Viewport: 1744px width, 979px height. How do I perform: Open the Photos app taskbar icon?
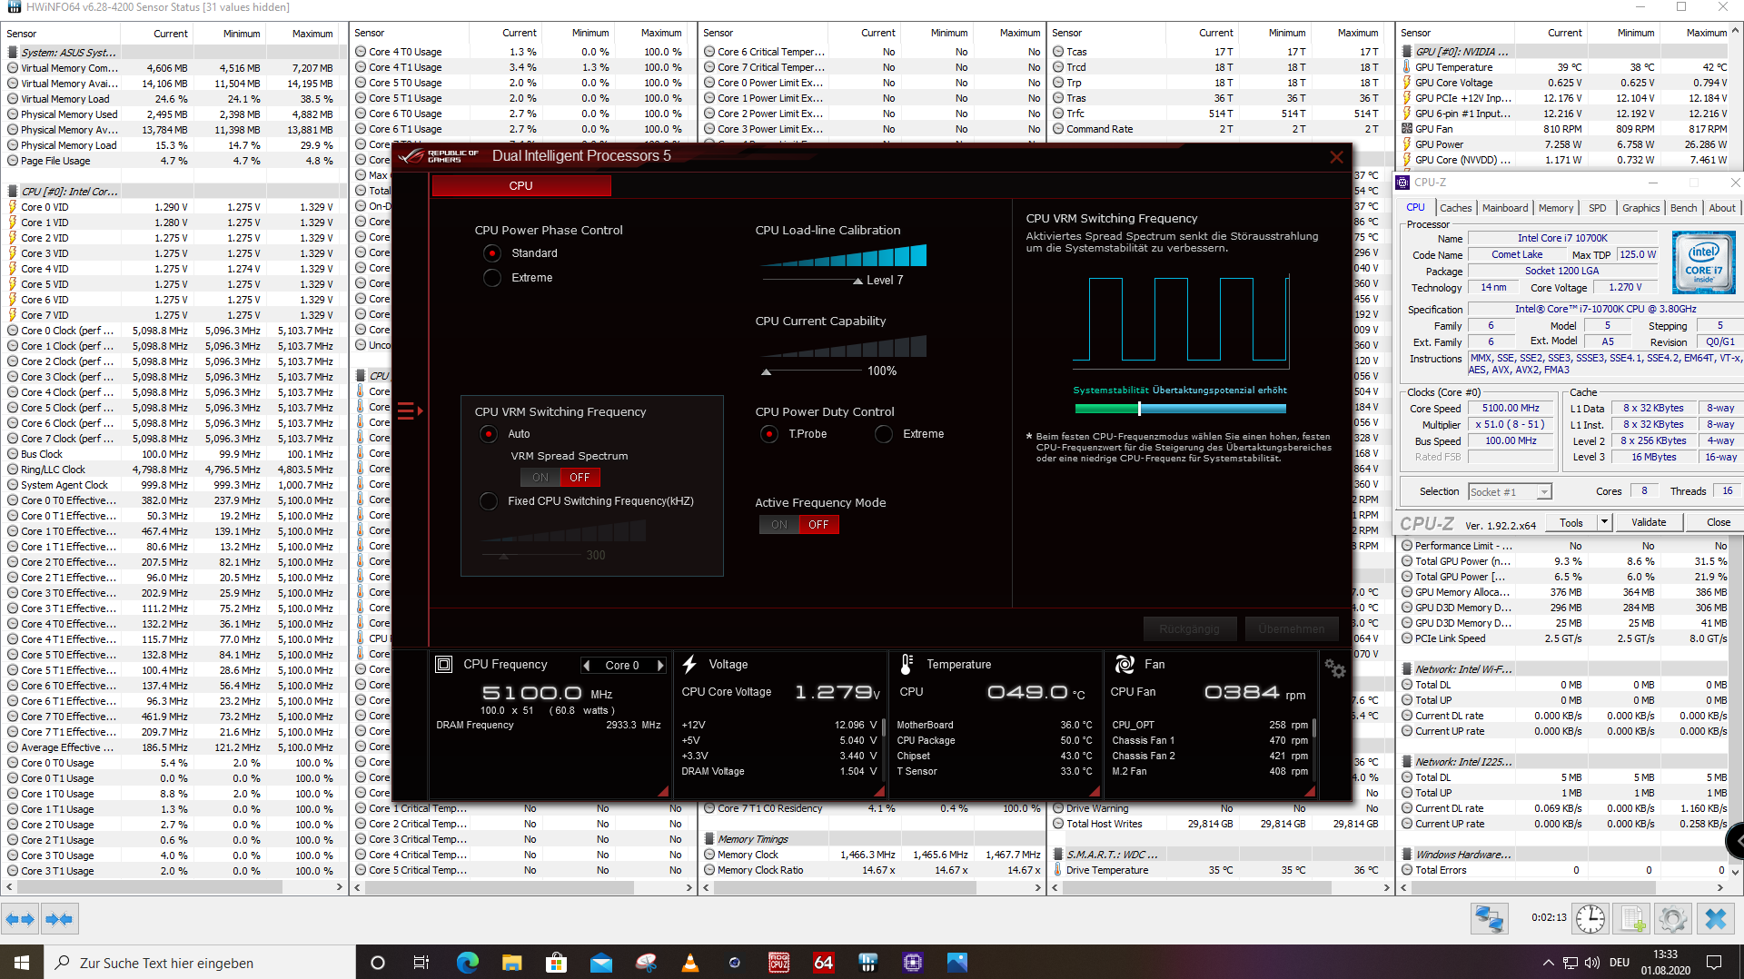click(x=956, y=963)
